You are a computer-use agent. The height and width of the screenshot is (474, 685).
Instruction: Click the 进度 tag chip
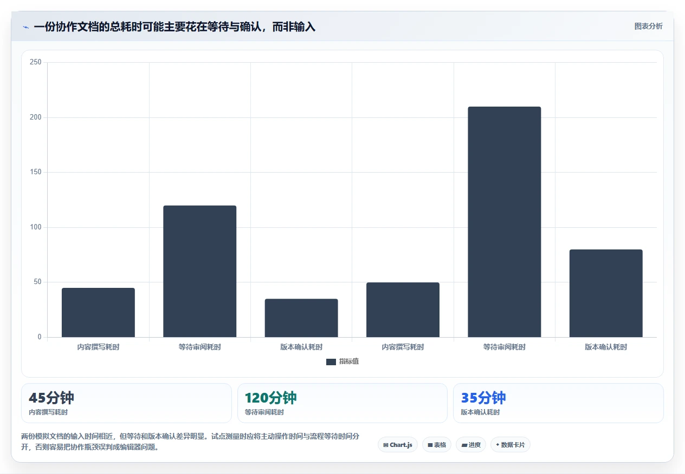471,445
